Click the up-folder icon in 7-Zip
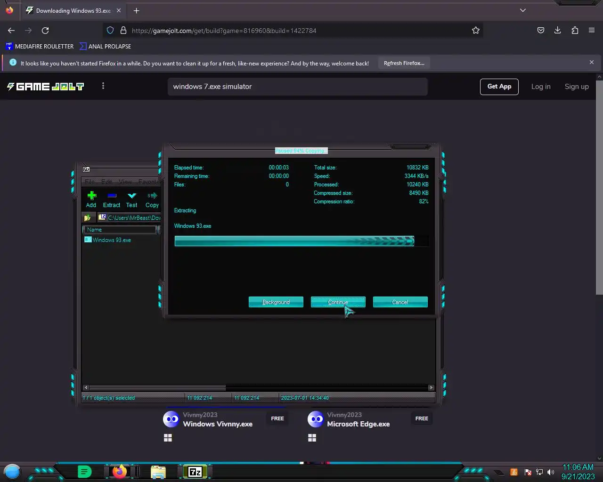This screenshot has height=482, width=603. [88, 217]
